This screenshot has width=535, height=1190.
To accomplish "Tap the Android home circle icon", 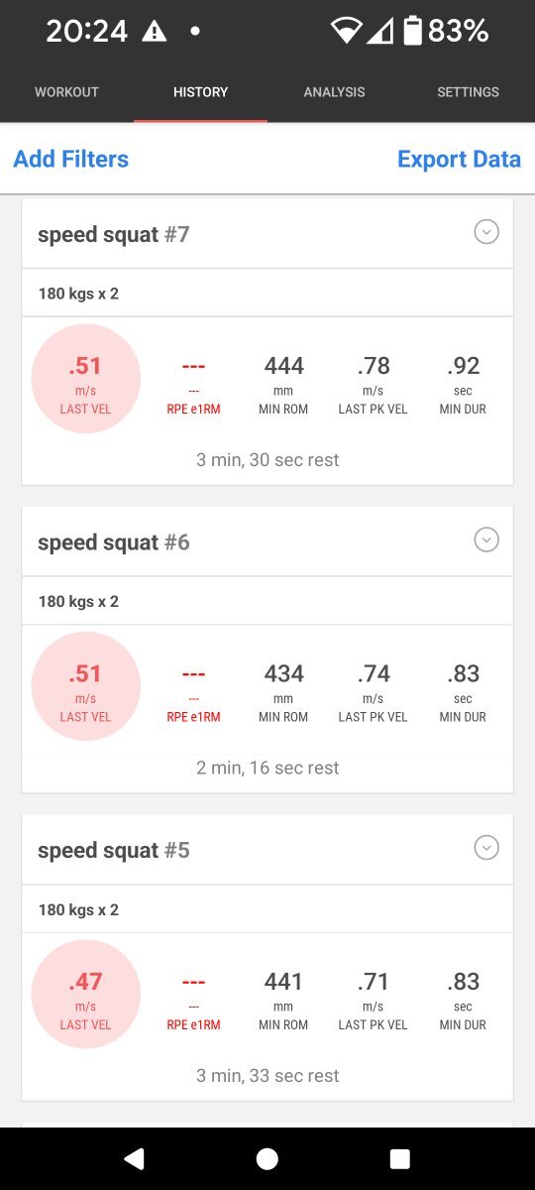I will pyautogui.click(x=267, y=1158).
